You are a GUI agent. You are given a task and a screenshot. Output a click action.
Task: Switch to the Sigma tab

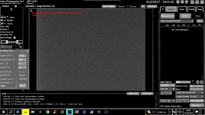click(x=163, y=9)
